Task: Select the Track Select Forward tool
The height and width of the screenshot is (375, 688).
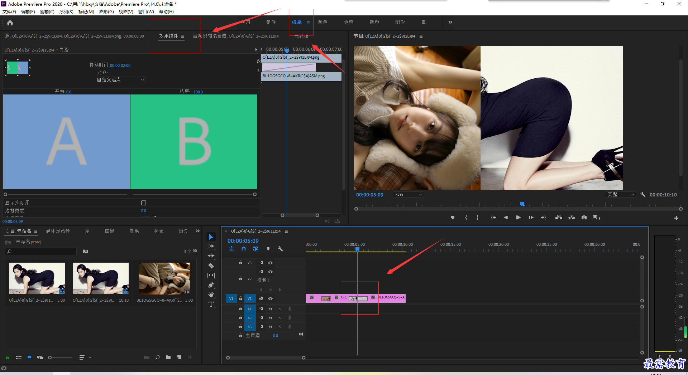Action: click(211, 246)
